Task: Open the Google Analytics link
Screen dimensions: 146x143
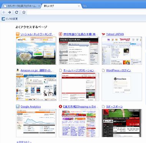Action: coord(31,107)
